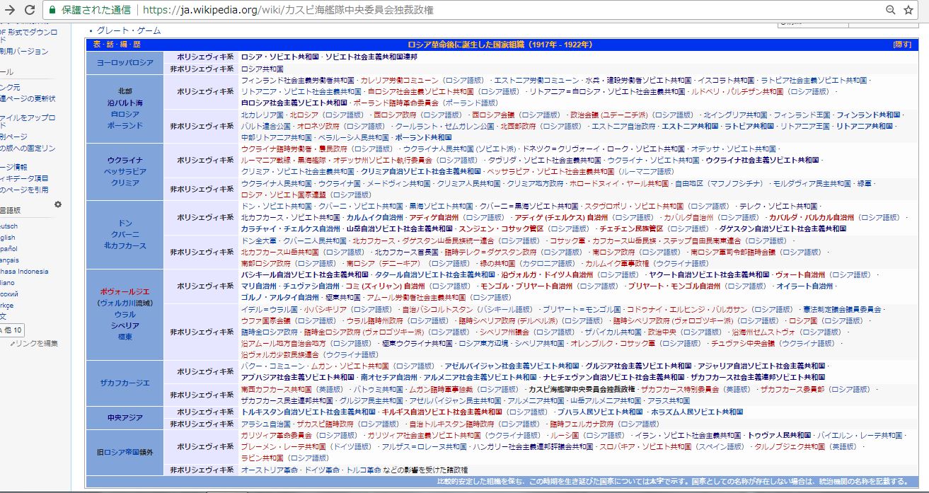The height and width of the screenshot is (493, 929).
Task: Collapse the navbox via [隠す]
Action: coord(901,45)
